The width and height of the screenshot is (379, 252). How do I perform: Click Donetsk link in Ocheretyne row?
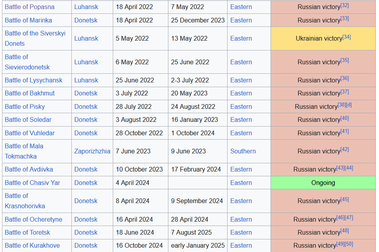click(x=86, y=219)
